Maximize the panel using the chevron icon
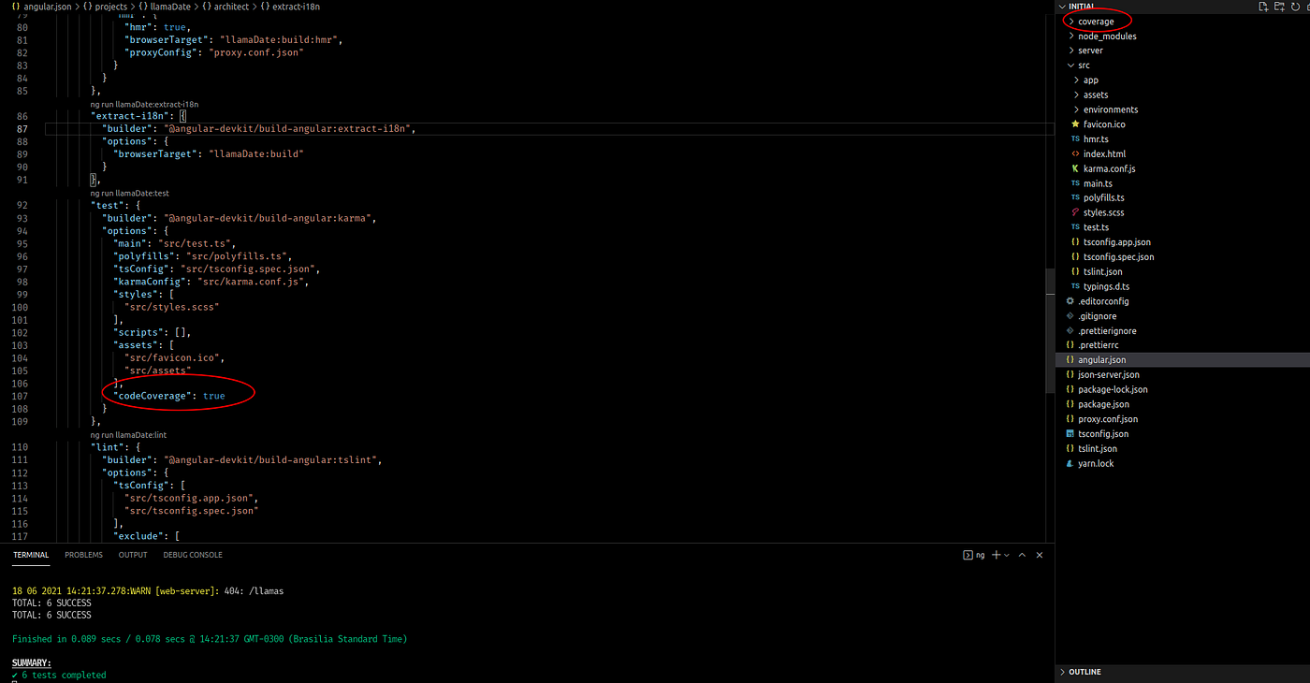Image resolution: width=1310 pixels, height=683 pixels. pyautogui.click(x=1022, y=555)
